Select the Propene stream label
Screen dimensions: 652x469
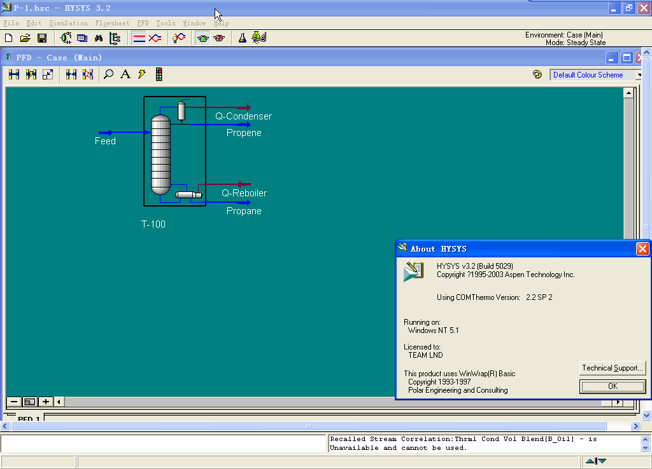point(244,133)
